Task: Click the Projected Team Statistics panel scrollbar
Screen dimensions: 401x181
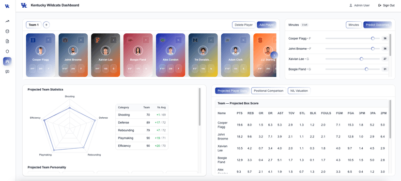Action: click(x=200, y=107)
